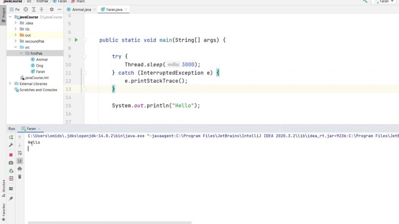
Task: Select the Dog class in project tree
Action: click(x=39, y=66)
